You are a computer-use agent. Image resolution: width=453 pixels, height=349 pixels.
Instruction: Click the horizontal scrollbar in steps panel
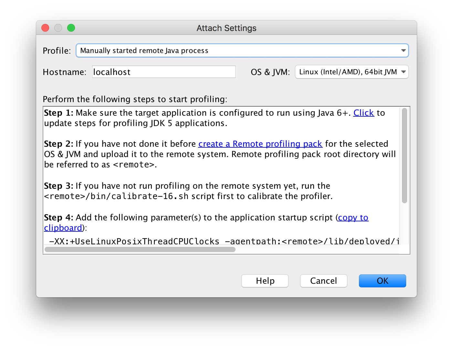pos(140,249)
